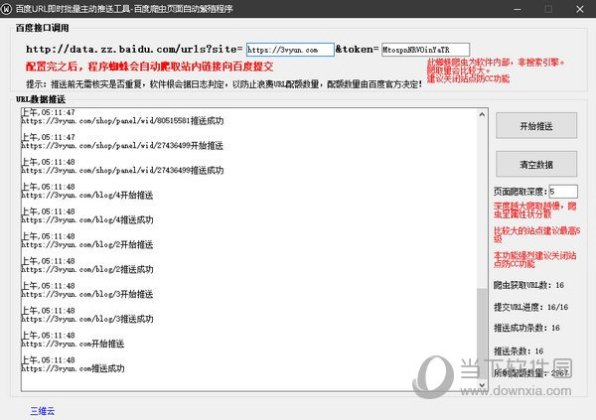The width and height of the screenshot is (596, 420).
Task: Click the 开始推送 button
Action: pos(536,125)
